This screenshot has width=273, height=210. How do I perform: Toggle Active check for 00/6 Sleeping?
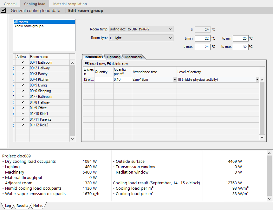point(23,91)
